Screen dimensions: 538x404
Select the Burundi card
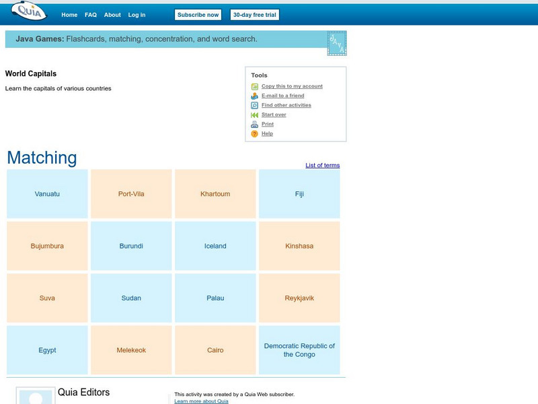pyautogui.click(x=131, y=246)
